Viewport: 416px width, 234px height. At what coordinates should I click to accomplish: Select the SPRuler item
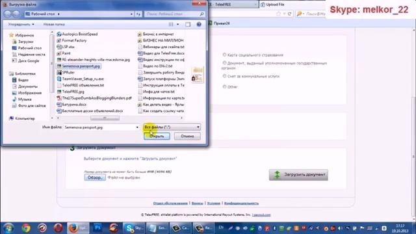[68, 72]
